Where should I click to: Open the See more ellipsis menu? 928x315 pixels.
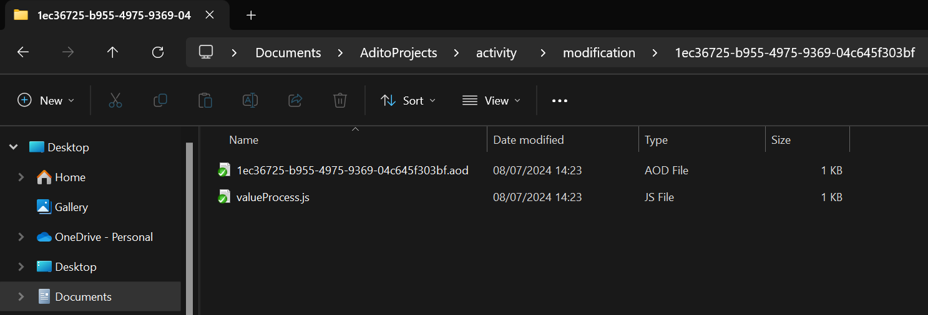pos(560,100)
